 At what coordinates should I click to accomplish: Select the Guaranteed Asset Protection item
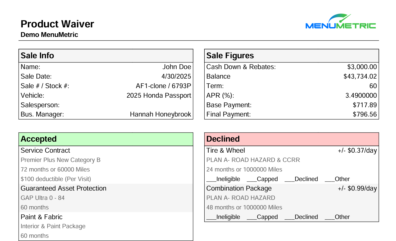pos(63,188)
